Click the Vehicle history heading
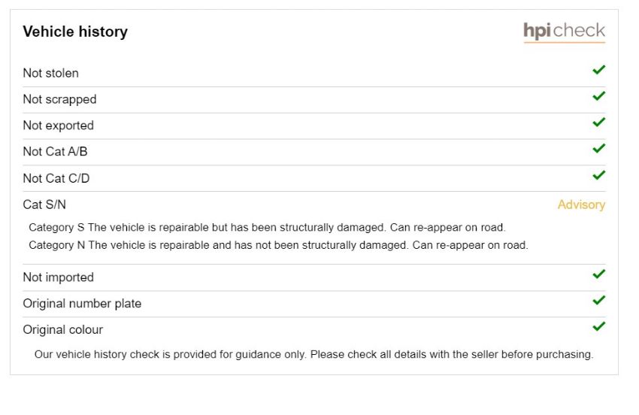 click(x=75, y=32)
